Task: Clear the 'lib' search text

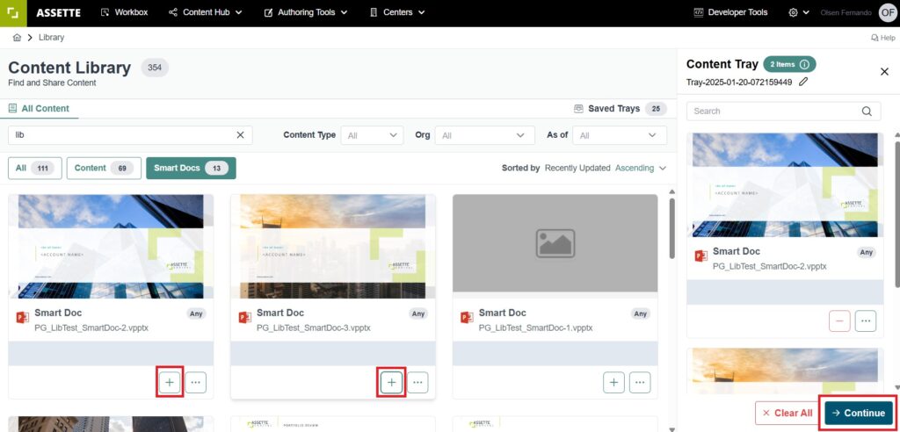Action: 241,135
